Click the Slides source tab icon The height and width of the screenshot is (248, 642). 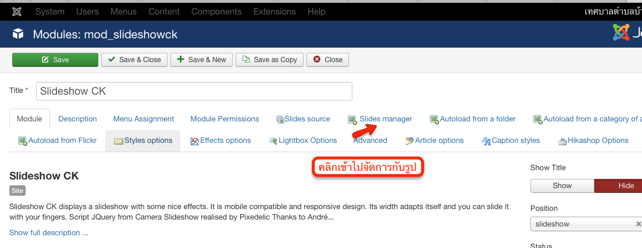280,120
